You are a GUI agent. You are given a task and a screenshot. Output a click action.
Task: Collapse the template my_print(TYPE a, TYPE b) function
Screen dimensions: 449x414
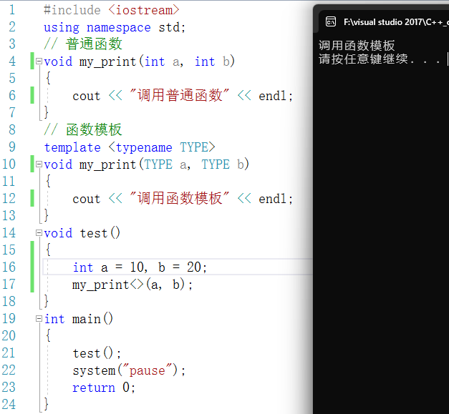click(39, 164)
